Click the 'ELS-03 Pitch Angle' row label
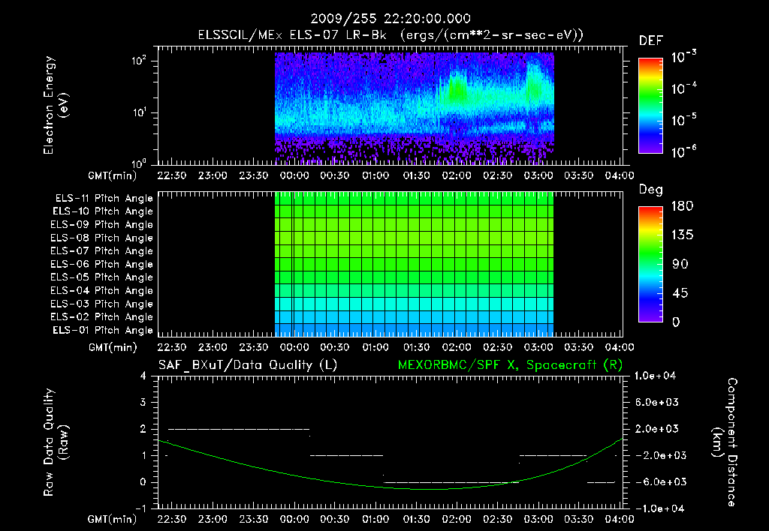 coord(101,304)
